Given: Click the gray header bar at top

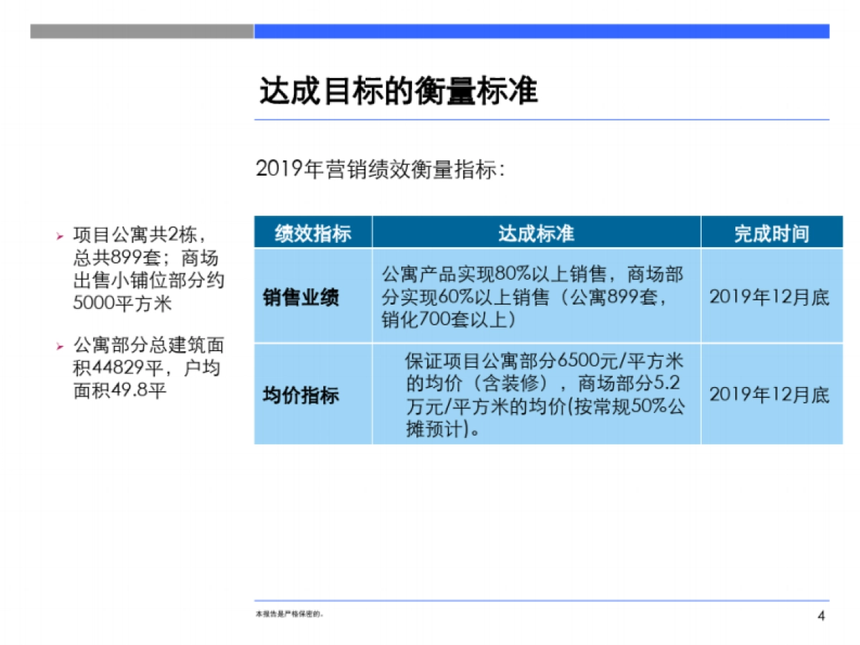Looking at the screenshot, I should click(140, 31).
